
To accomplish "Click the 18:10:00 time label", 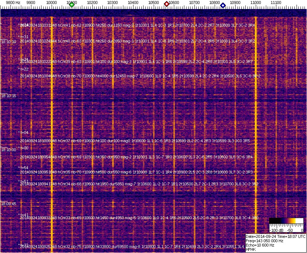I will pyautogui.click(x=9, y=150).
